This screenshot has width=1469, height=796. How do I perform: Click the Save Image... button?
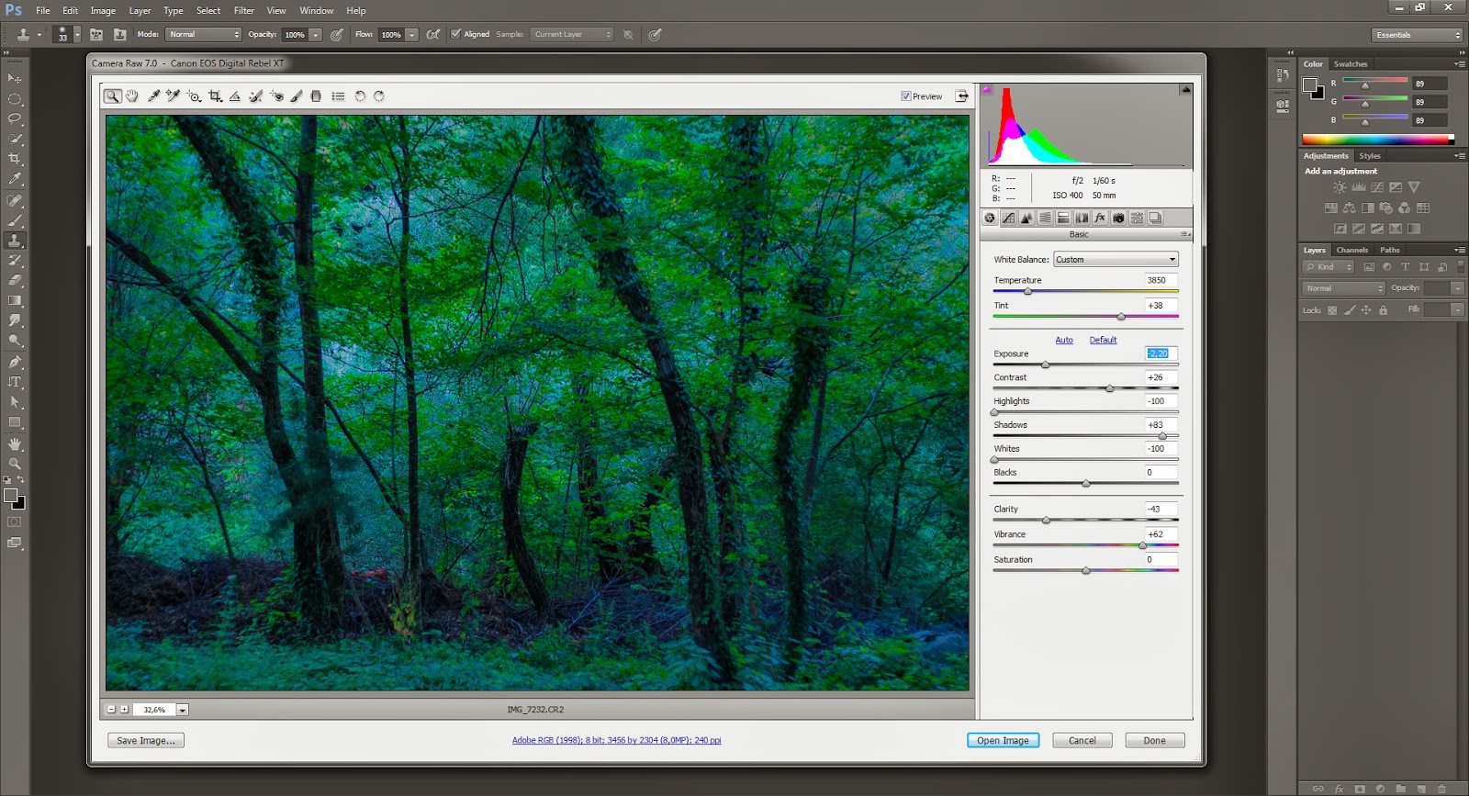pos(146,740)
